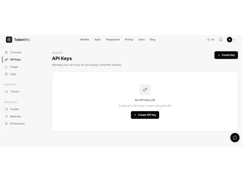Viewport: 242px width, 182px height.
Task: Click 'Create your first key' hint text
Action: [x=145, y=106]
